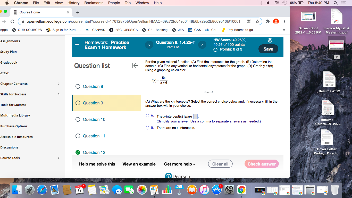352x198 pixels.
Task: Open System Preferences from the Dock
Action: pyautogui.click(x=229, y=190)
